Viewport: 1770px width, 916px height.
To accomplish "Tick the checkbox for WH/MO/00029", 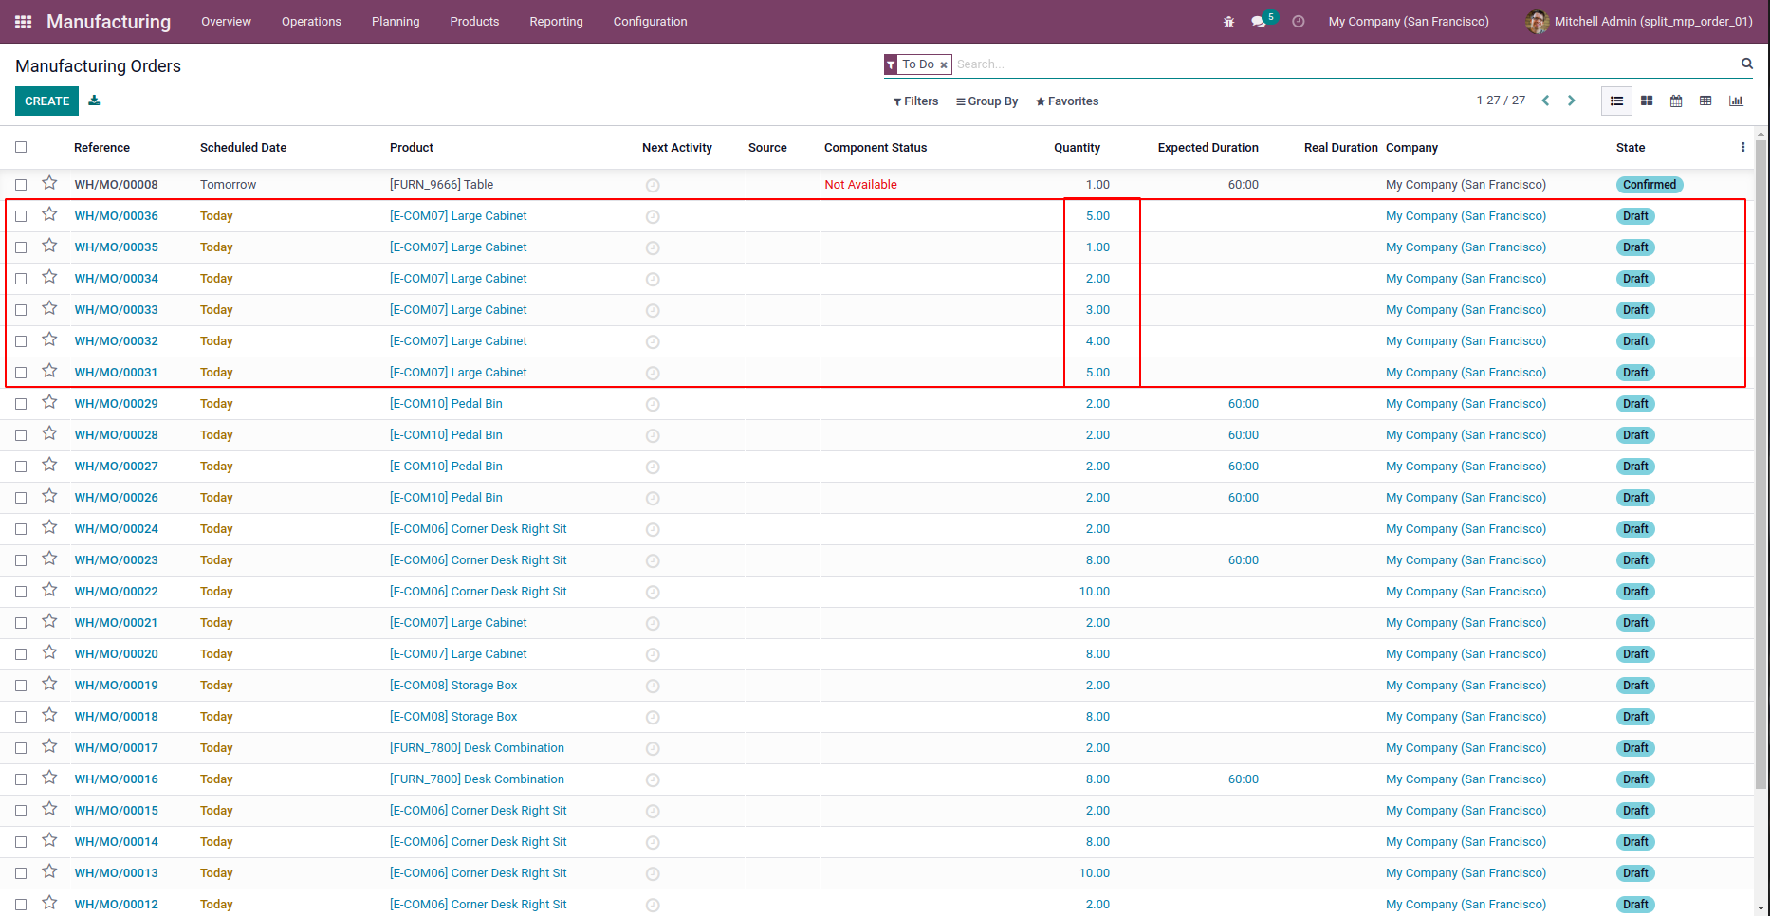I will (x=21, y=404).
